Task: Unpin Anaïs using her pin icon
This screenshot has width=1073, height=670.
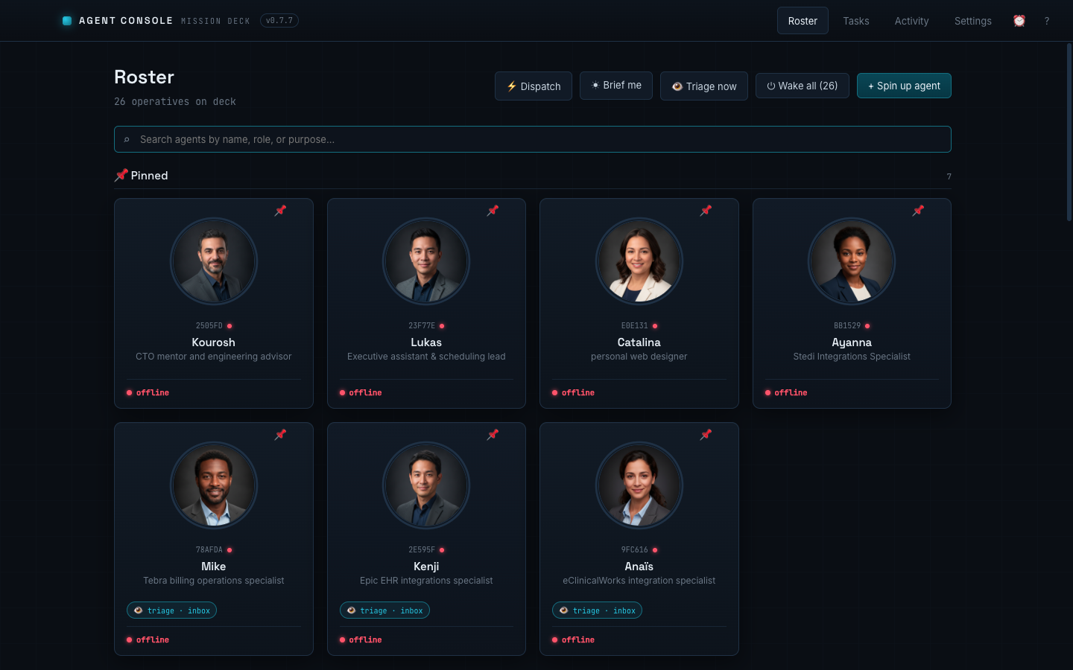Action: coord(706,435)
